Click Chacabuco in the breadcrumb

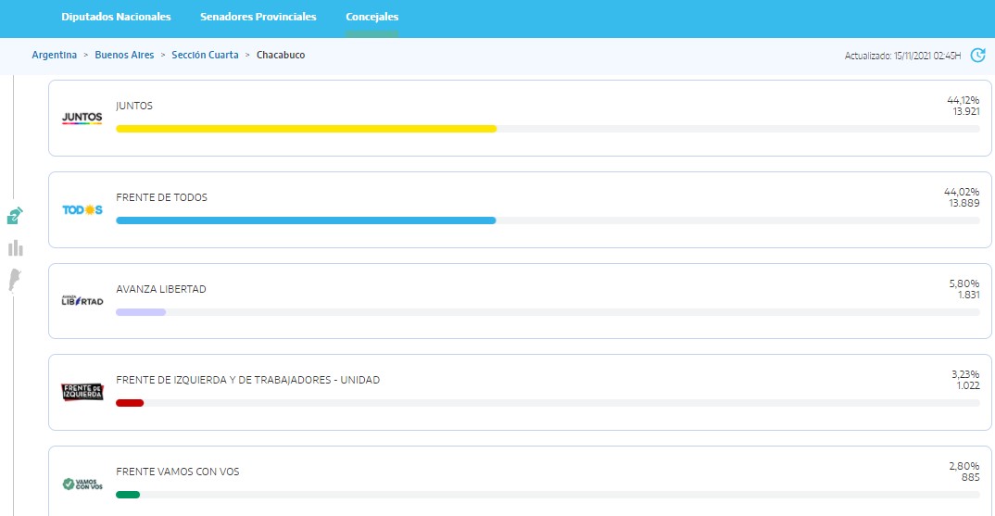[281, 56]
